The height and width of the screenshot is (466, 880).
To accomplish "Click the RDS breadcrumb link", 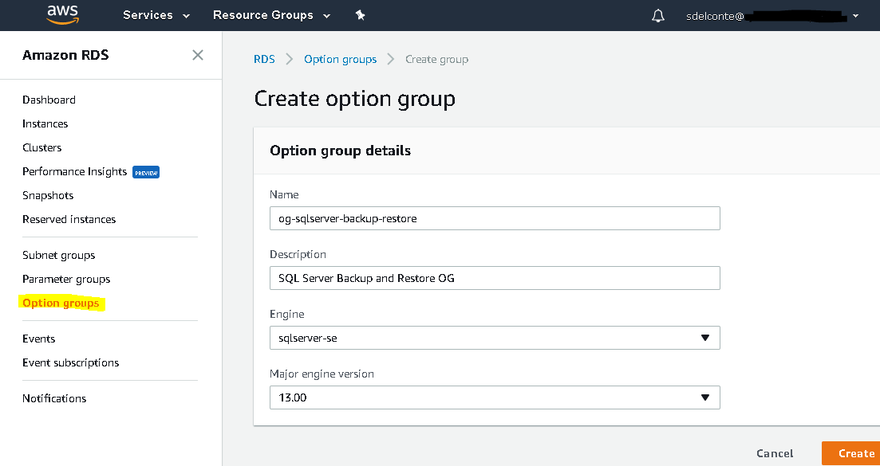I will 264,60.
